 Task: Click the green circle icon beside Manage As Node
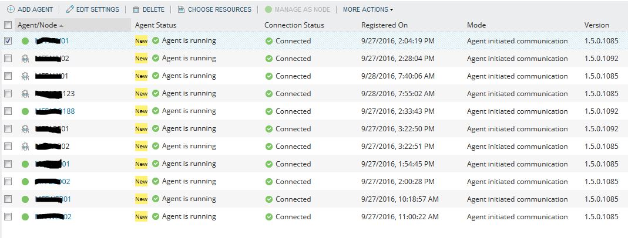click(x=268, y=9)
